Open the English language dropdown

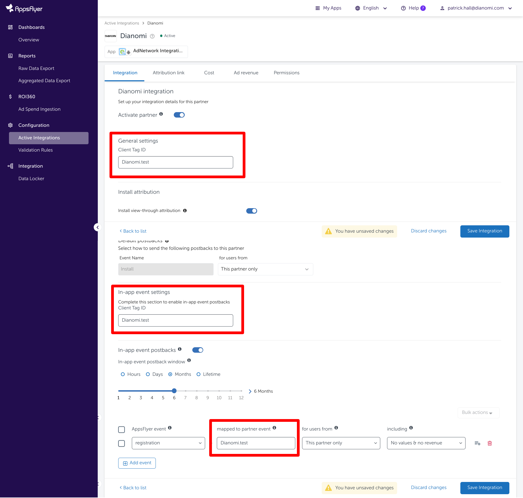tap(371, 8)
